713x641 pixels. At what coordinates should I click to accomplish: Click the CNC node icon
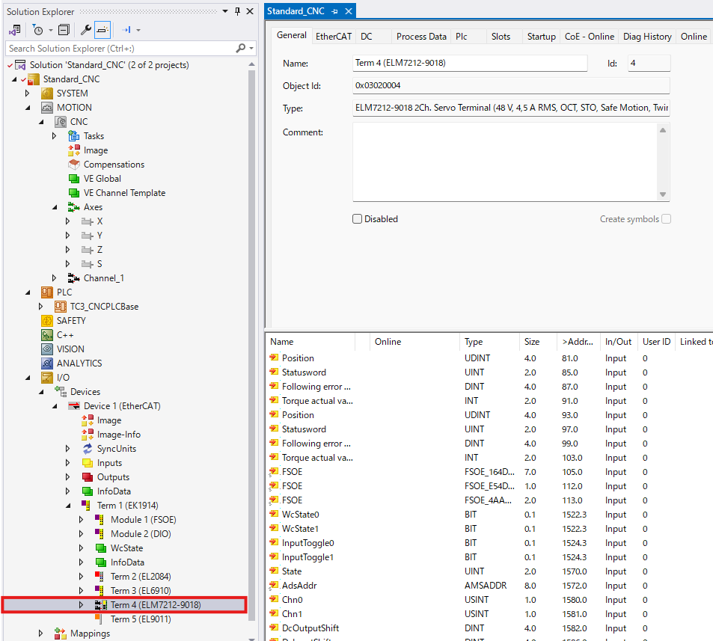(x=61, y=121)
